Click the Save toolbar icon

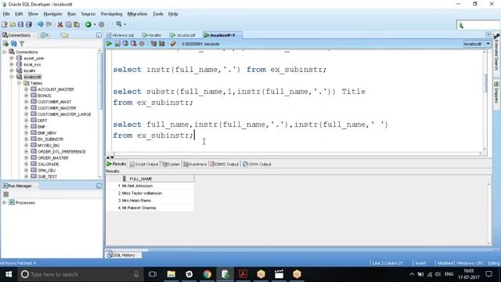click(x=20, y=24)
